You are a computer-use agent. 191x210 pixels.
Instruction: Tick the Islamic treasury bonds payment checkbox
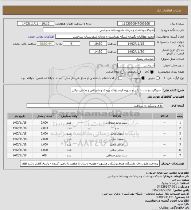click(120, 78)
